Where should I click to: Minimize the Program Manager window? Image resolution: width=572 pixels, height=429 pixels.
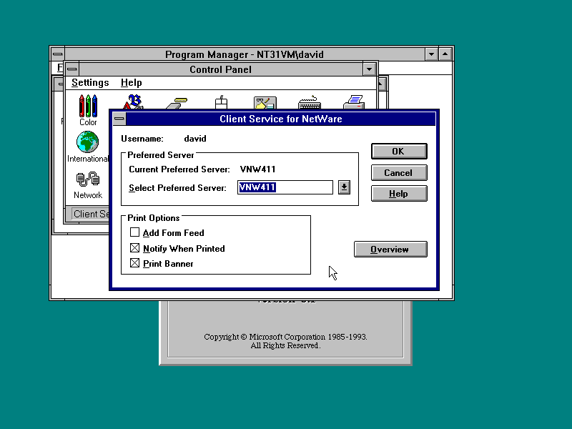click(432, 54)
